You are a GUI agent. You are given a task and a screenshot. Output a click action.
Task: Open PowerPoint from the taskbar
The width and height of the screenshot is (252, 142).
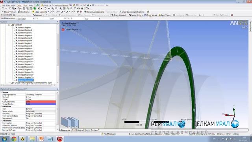point(41,139)
